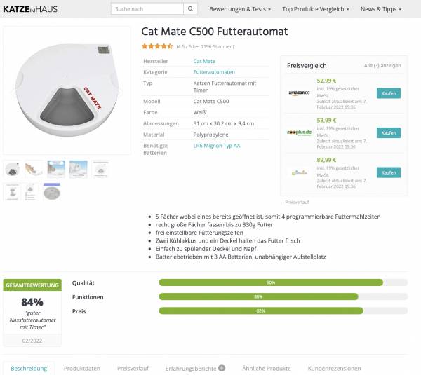The image size is (421, 375).
Task: Switch to the Beschreibung tab
Action: (29, 369)
